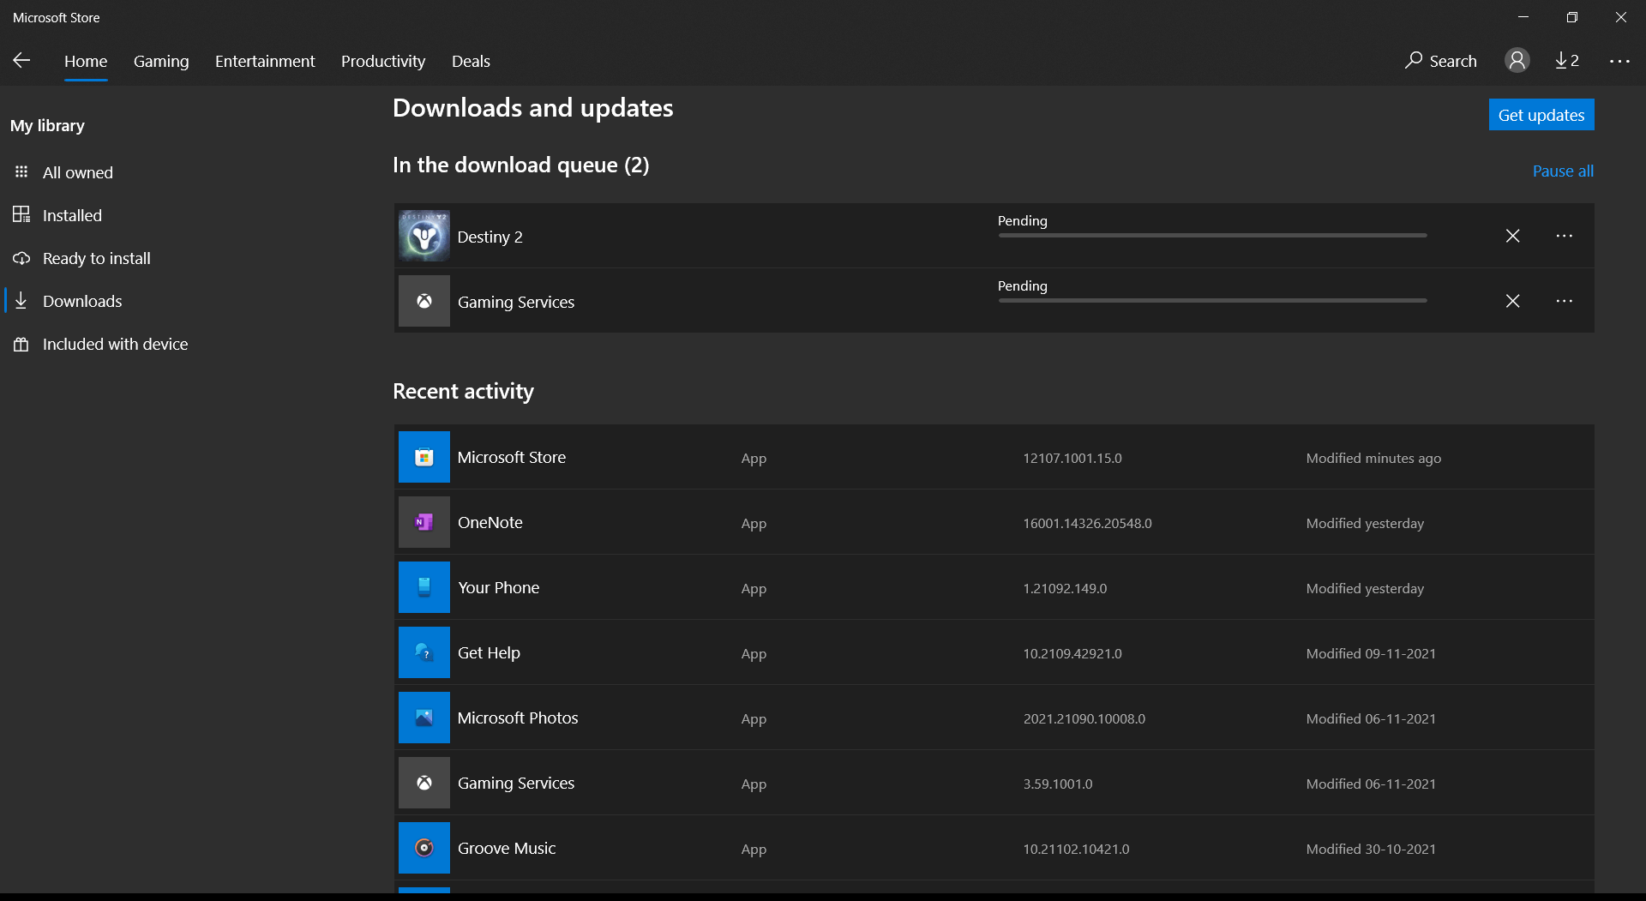Click version 16001.14326.20548.0 text

tap(1087, 523)
